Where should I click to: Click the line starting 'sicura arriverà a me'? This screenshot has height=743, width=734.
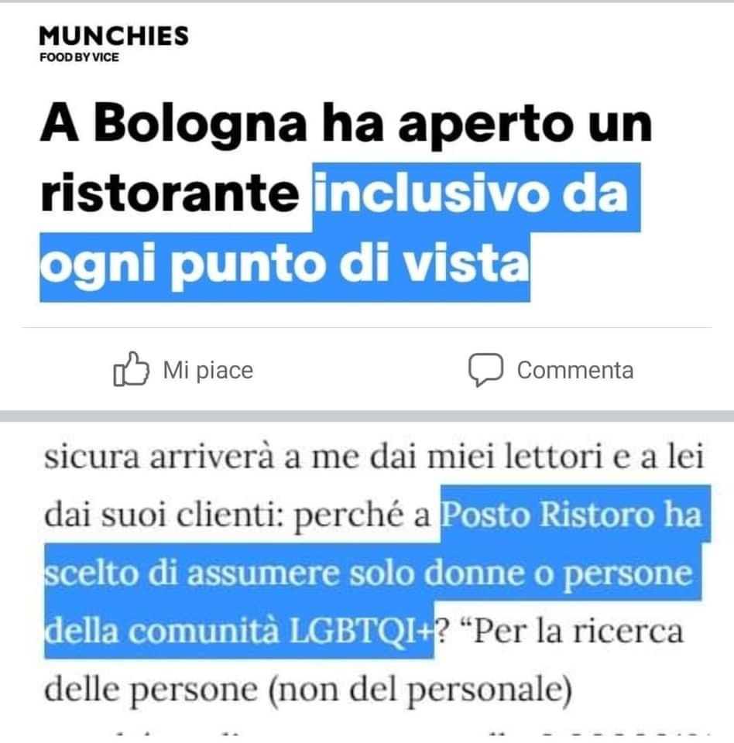(374, 457)
